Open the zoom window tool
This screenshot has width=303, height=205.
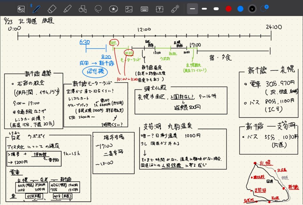(x=21, y=9)
